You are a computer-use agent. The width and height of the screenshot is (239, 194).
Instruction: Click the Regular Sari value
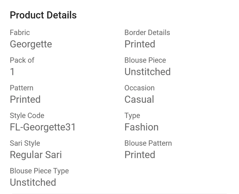(x=36, y=155)
